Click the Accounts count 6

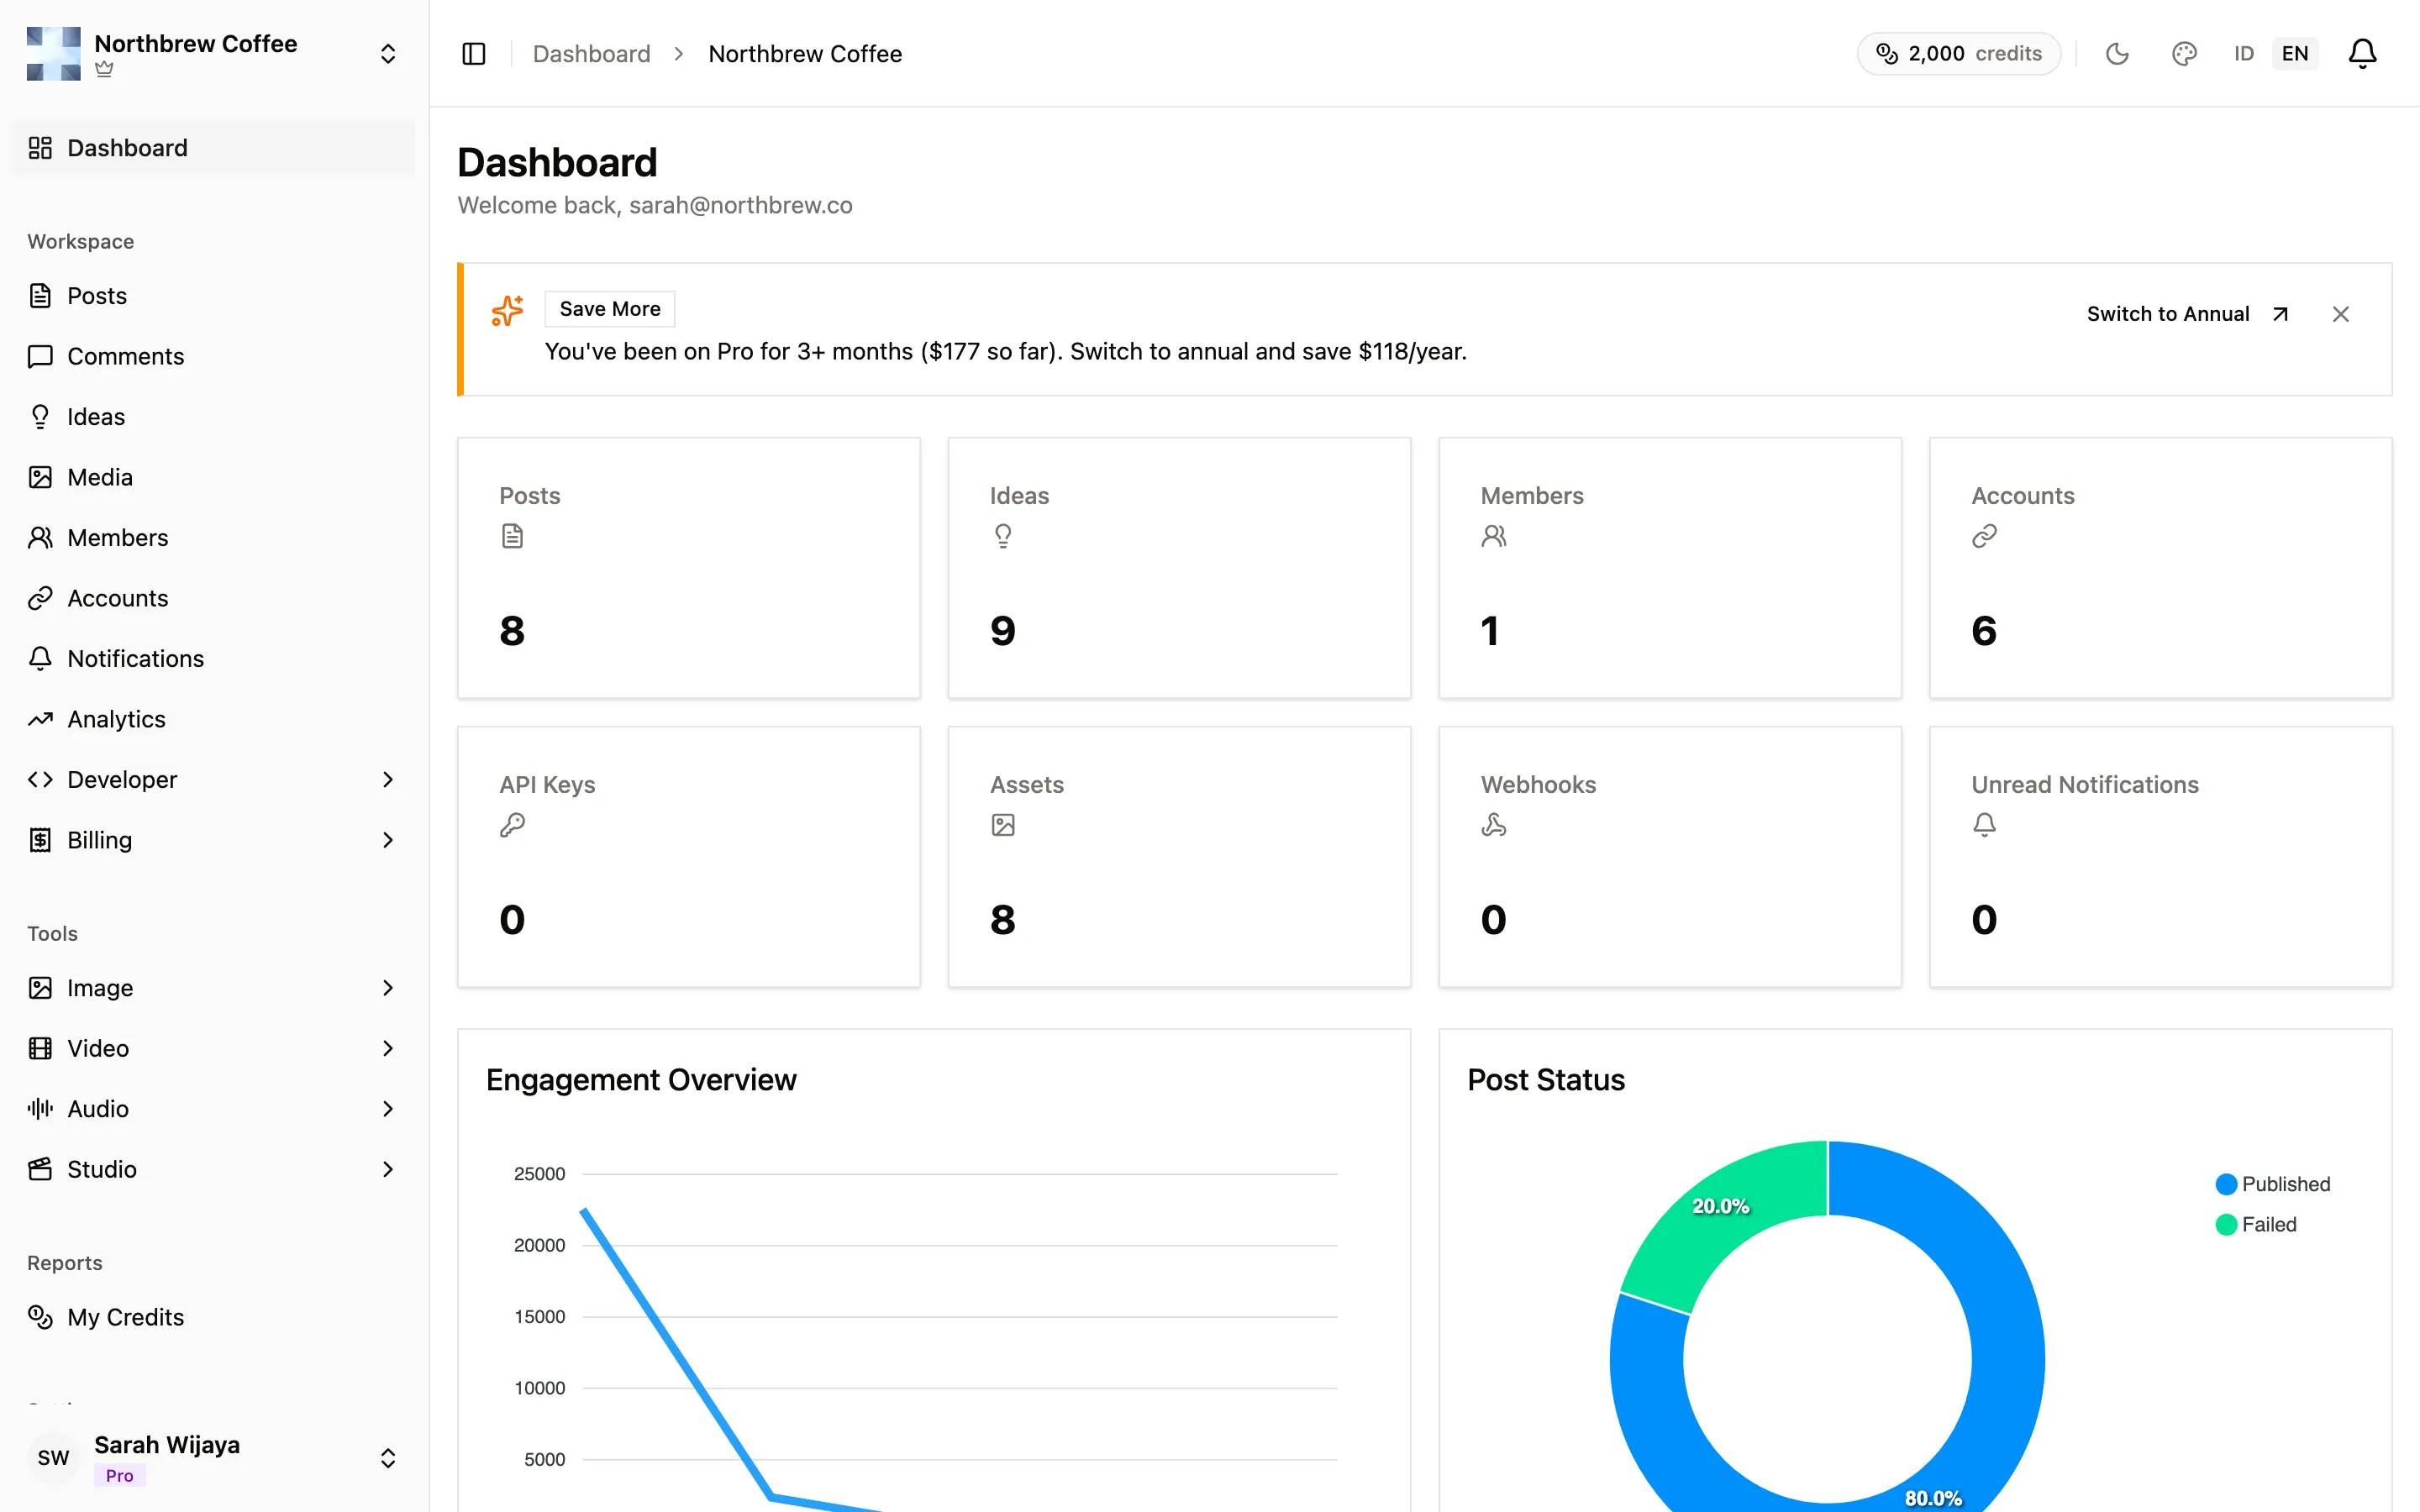pos(1984,631)
